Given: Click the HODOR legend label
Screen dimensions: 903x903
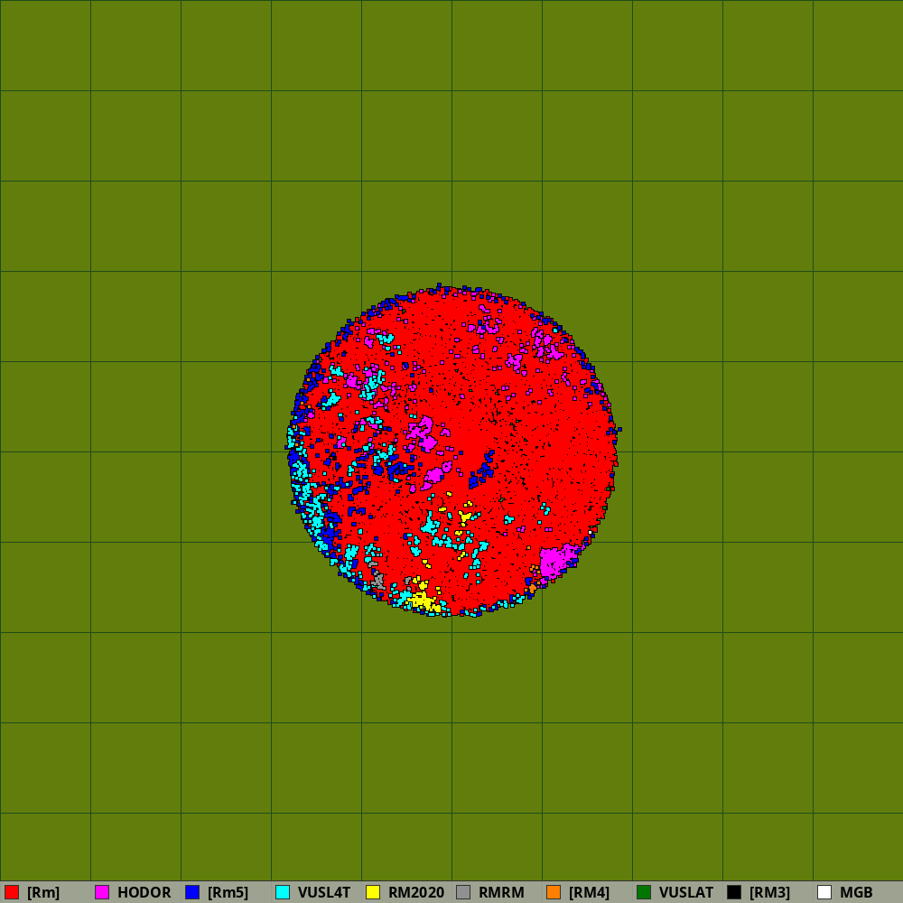Looking at the screenshot, I should [144, 893].
